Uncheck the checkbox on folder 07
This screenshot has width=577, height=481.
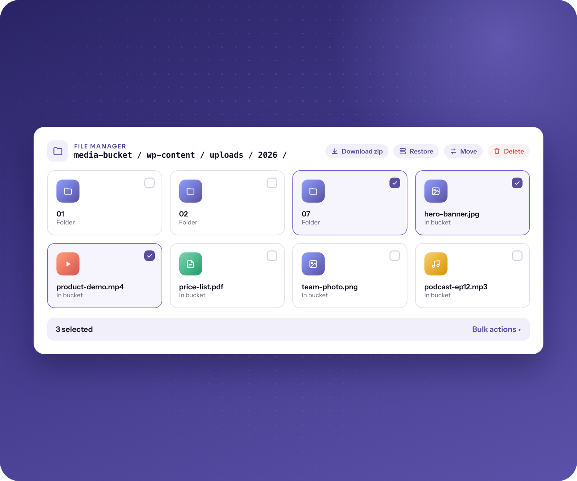click(395, 183)
